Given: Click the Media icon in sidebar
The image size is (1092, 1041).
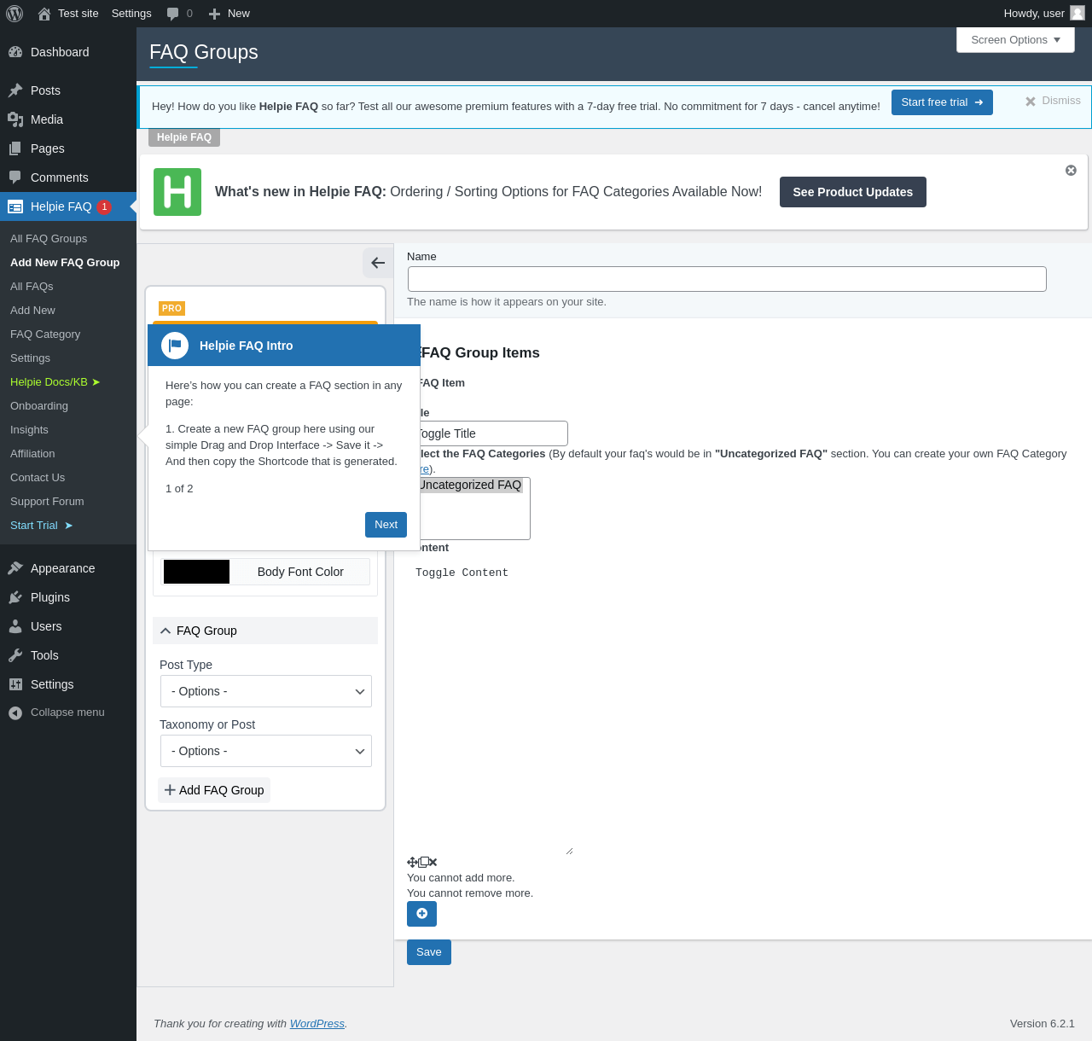Looking at the screenshot, I should click(15, 119).
